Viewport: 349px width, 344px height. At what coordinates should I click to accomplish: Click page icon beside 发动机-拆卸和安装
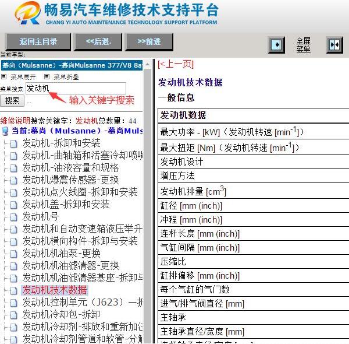pyautogui.click(x=13, y=144)
